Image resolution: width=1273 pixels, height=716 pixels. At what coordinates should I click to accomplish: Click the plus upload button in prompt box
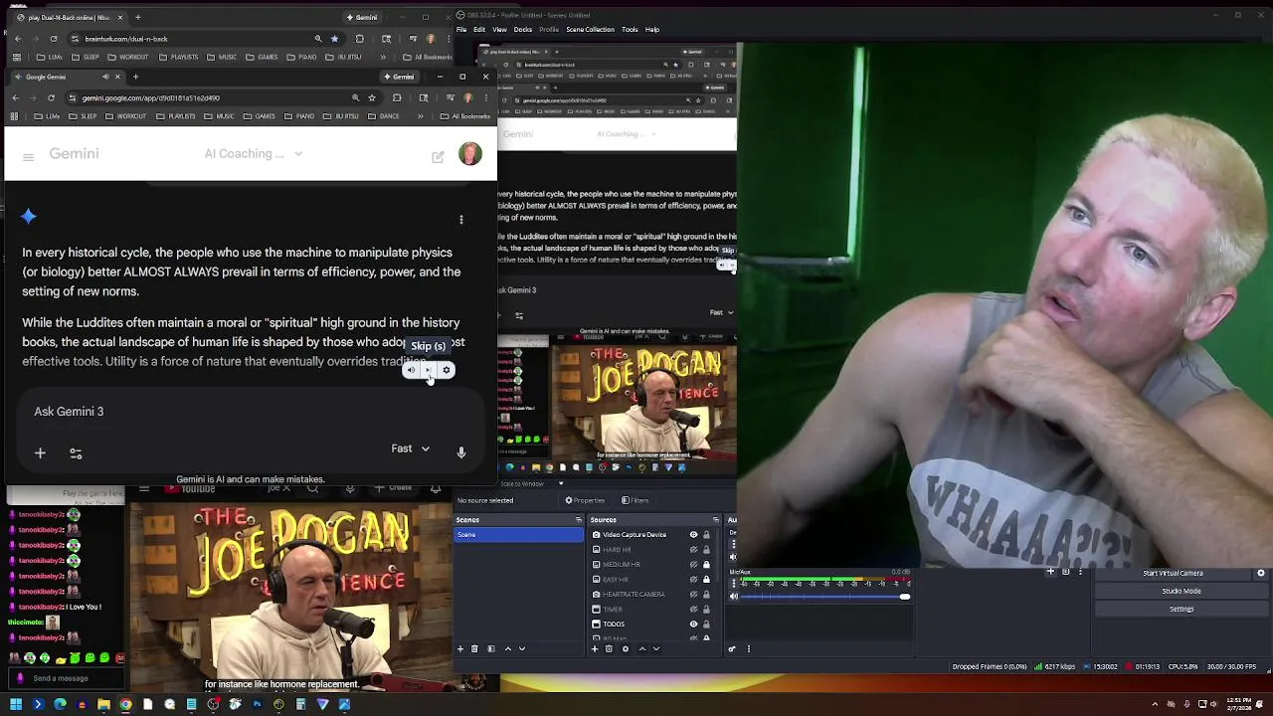click(40, 453)
